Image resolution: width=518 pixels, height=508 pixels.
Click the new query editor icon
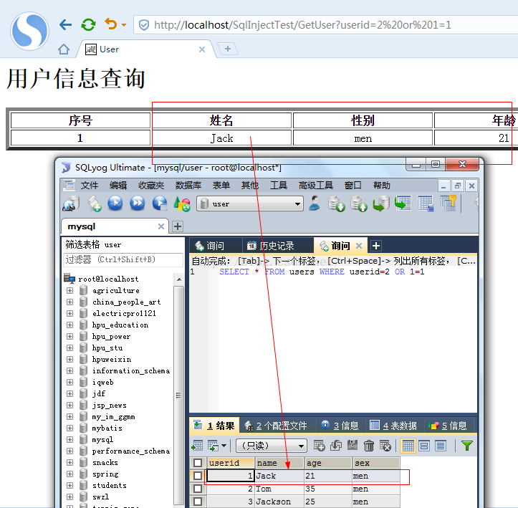tap(94, 203)
